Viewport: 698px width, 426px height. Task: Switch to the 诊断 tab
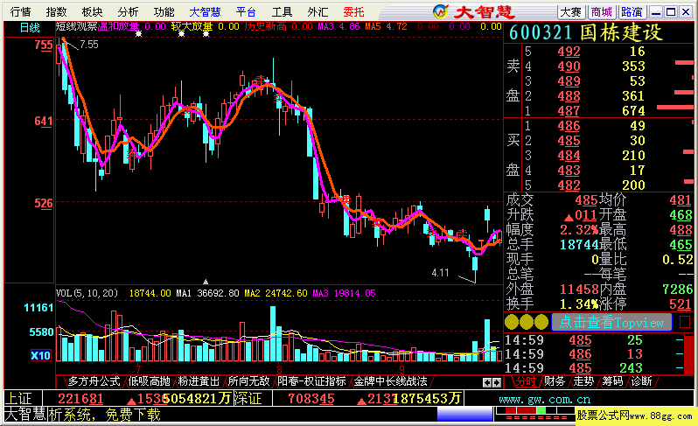641,381
